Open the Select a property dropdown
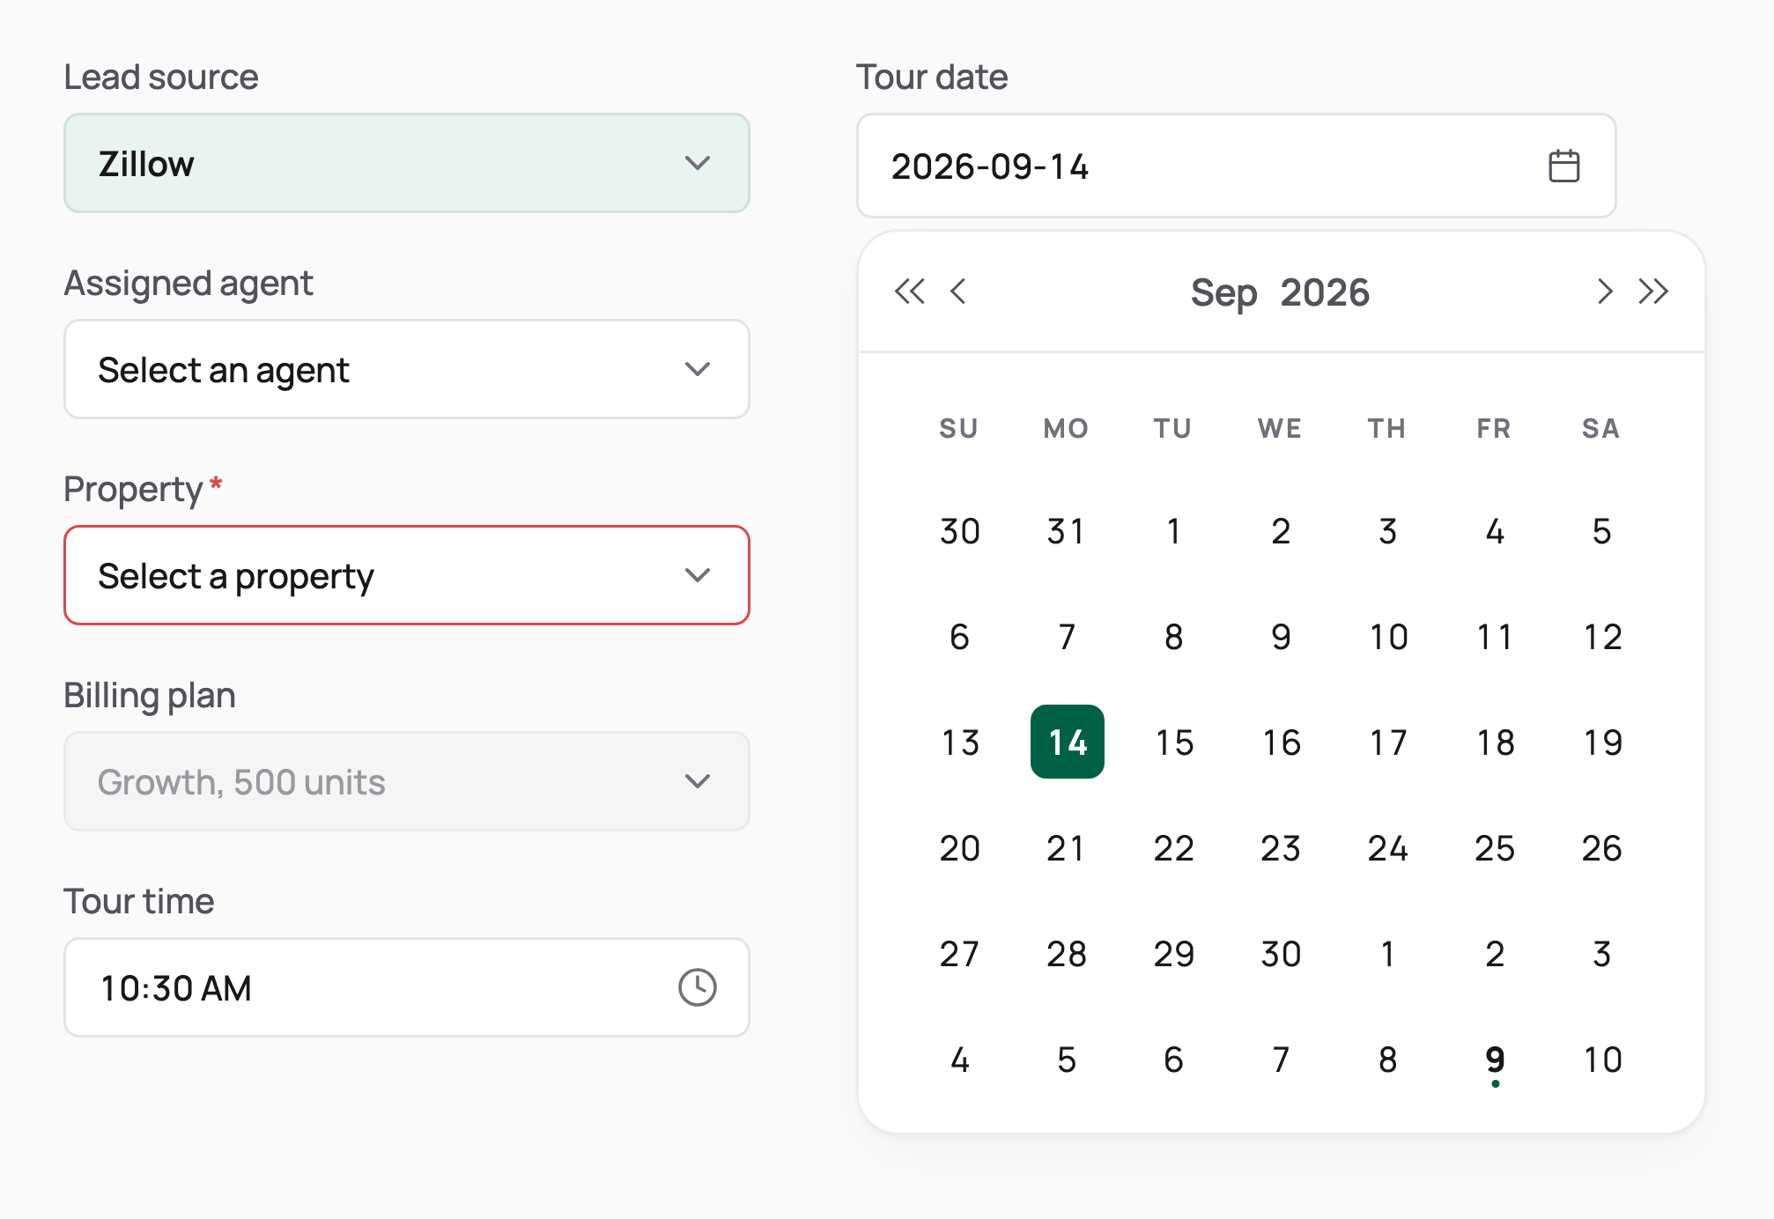Viewport: 1774px width, 1219px height. point(407,575)
